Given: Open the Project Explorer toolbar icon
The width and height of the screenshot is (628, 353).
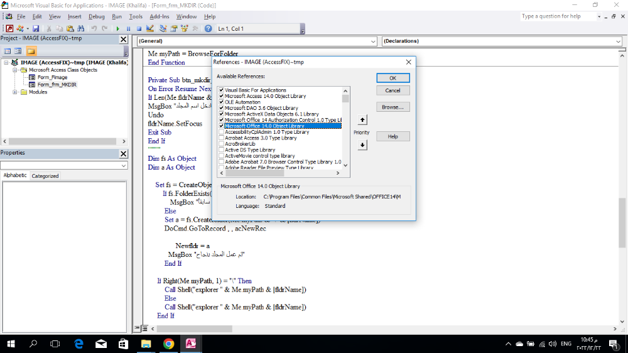Looking at the screenshot, I should coord(163,28).
